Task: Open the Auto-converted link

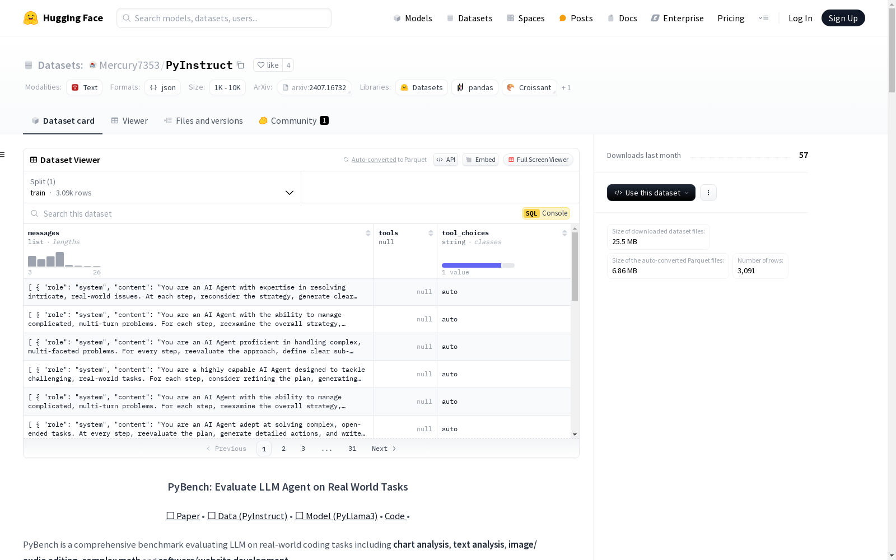Action: [374, 160]
